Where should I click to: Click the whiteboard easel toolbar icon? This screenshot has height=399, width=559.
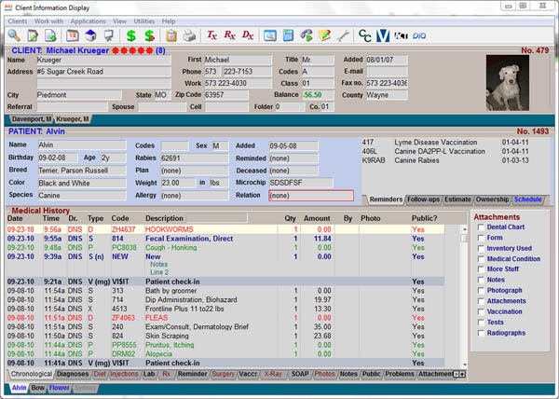[108, 35]
